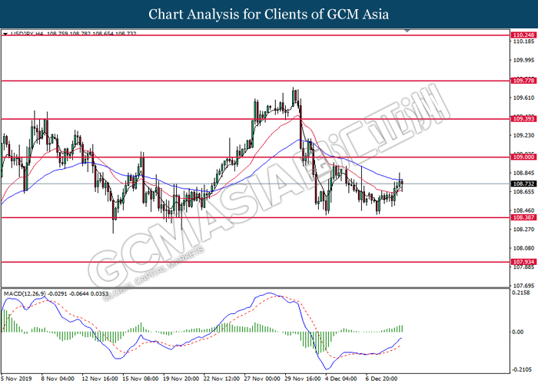Click the 5 Nov 2019 date label
Viewport: 538px width, 384px height.
[x=16, y=379]
